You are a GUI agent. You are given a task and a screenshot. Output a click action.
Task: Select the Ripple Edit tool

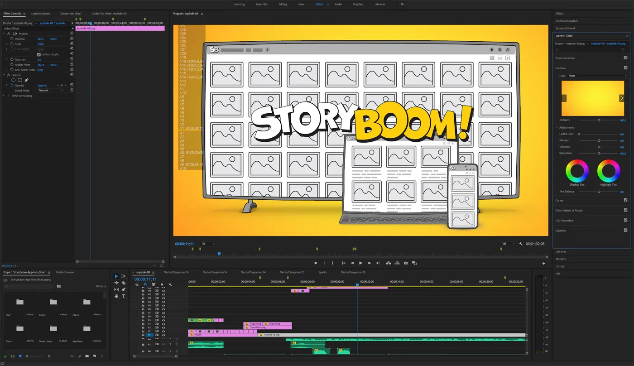pyautogui.click(x=116, y=283)
